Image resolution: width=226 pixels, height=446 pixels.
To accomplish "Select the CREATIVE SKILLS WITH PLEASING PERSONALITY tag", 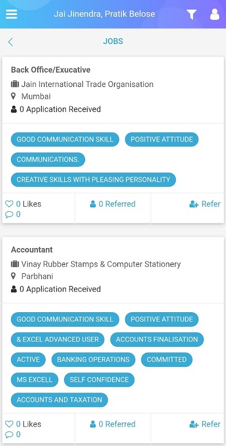I will click(x=94, y=180).
